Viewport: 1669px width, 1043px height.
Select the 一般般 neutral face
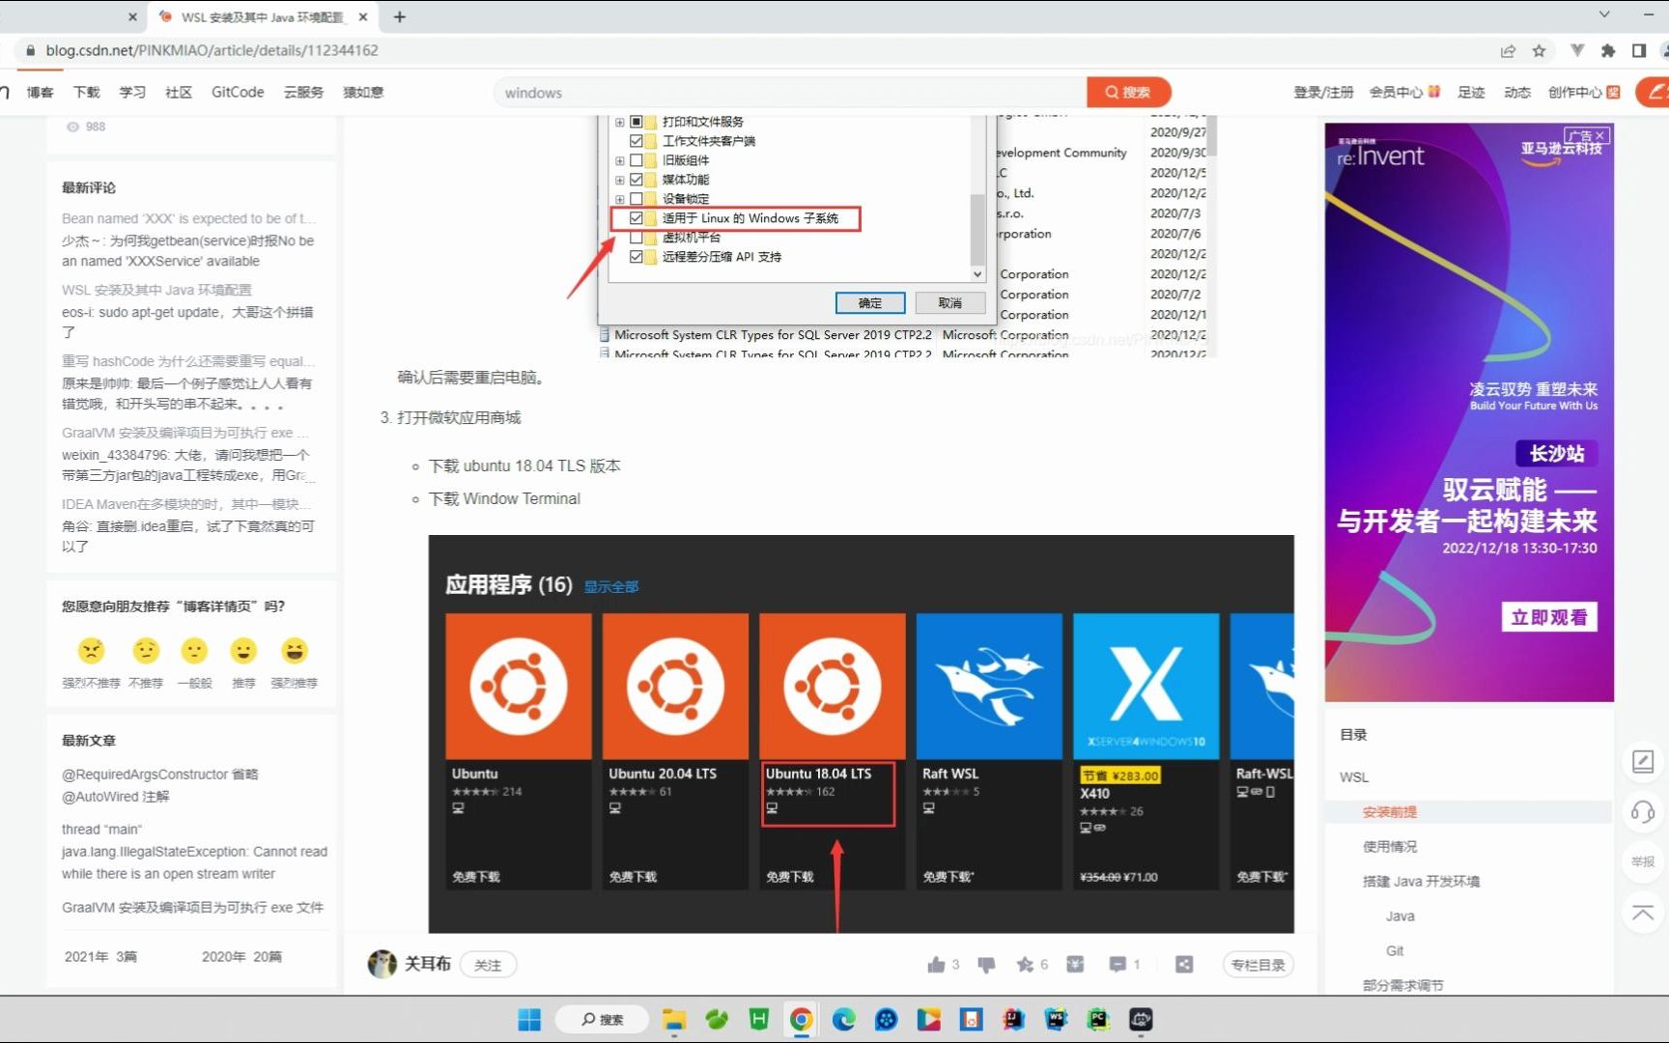click(194, 651)
